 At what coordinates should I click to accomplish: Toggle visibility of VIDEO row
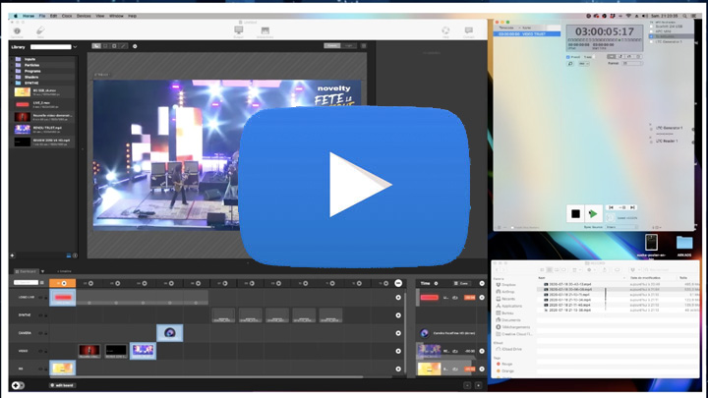[x=40, y=351]
